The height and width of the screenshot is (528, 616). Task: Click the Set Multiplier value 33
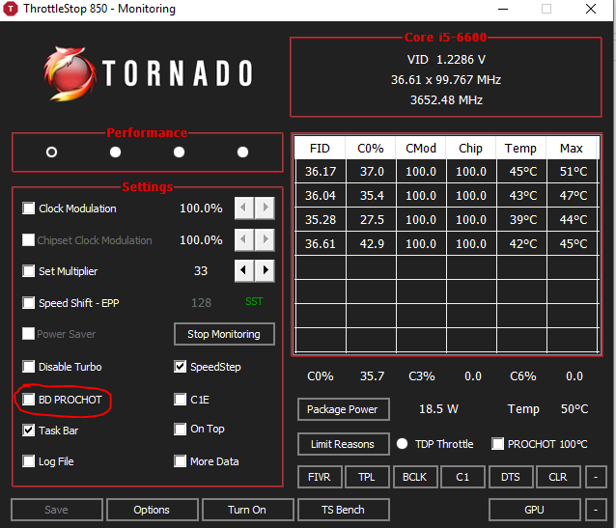tap(201, 270)
